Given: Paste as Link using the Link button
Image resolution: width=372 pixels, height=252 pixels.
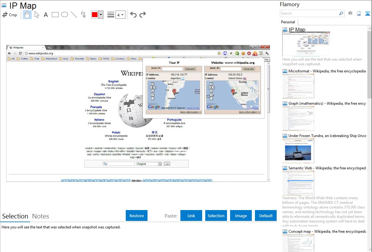Looking at the screenshot, I should tap(191, 216).
